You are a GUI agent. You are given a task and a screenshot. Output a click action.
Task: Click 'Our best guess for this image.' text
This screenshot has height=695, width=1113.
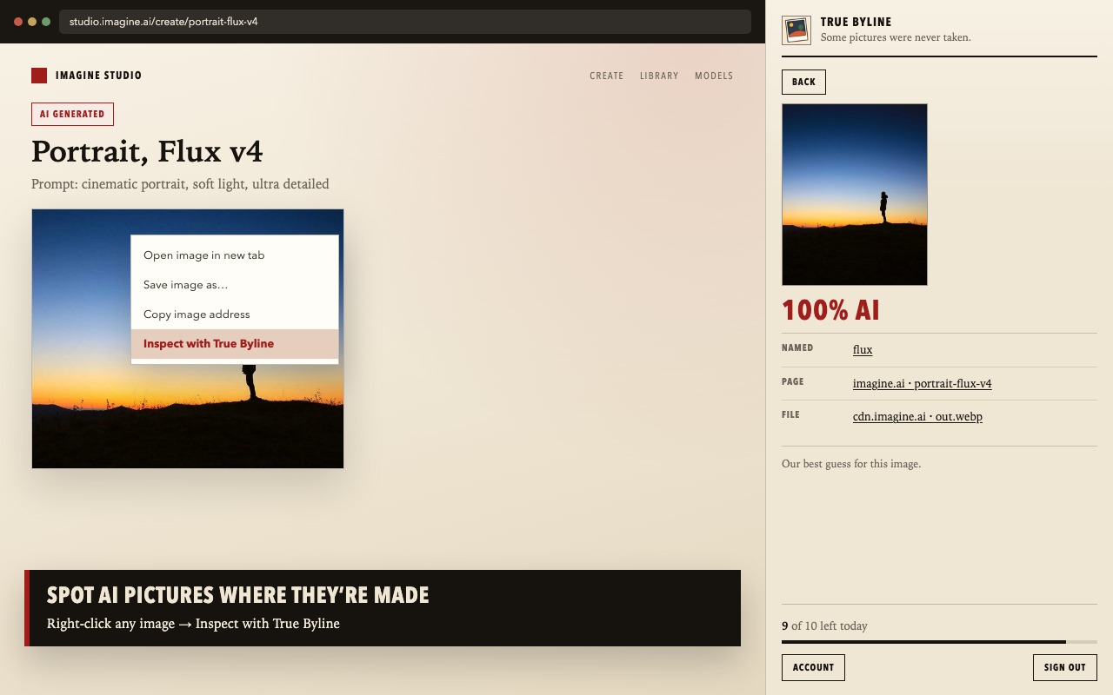[x=851, y=464]
